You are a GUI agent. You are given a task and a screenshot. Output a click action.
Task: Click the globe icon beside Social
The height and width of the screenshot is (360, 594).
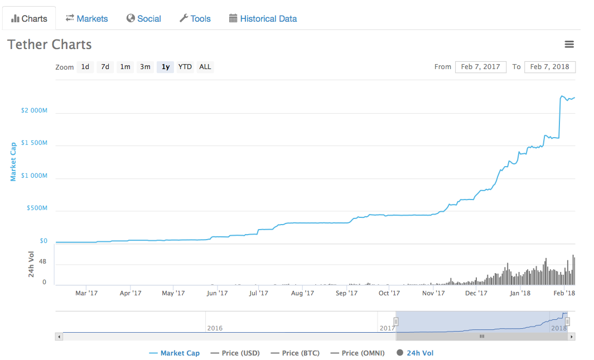click(x=131, y=18)
